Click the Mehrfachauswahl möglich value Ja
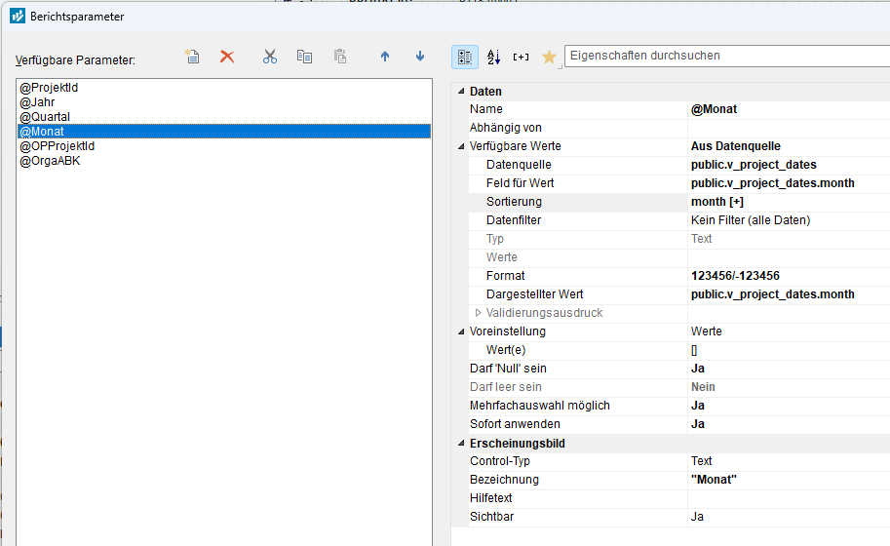This screenshot has height=546, width=890. [698, 406]
